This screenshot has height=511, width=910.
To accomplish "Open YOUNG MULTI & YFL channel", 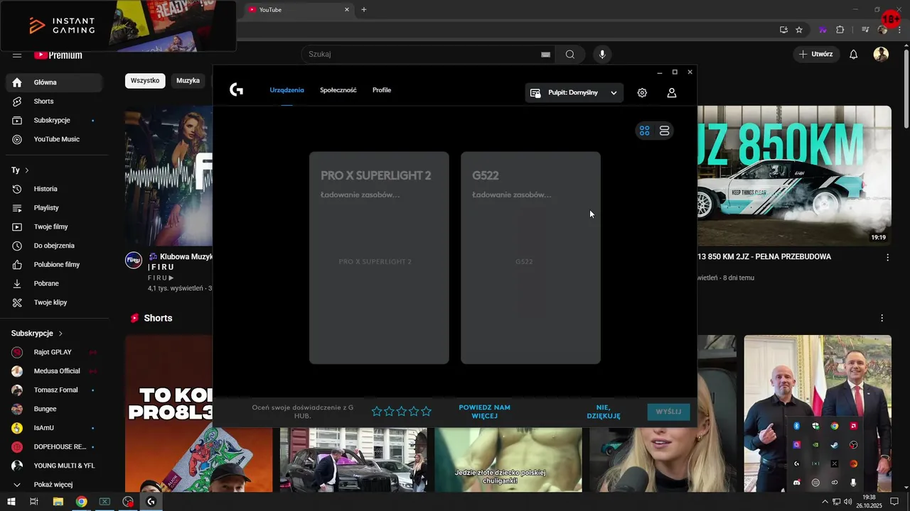I will click(54, 466).
